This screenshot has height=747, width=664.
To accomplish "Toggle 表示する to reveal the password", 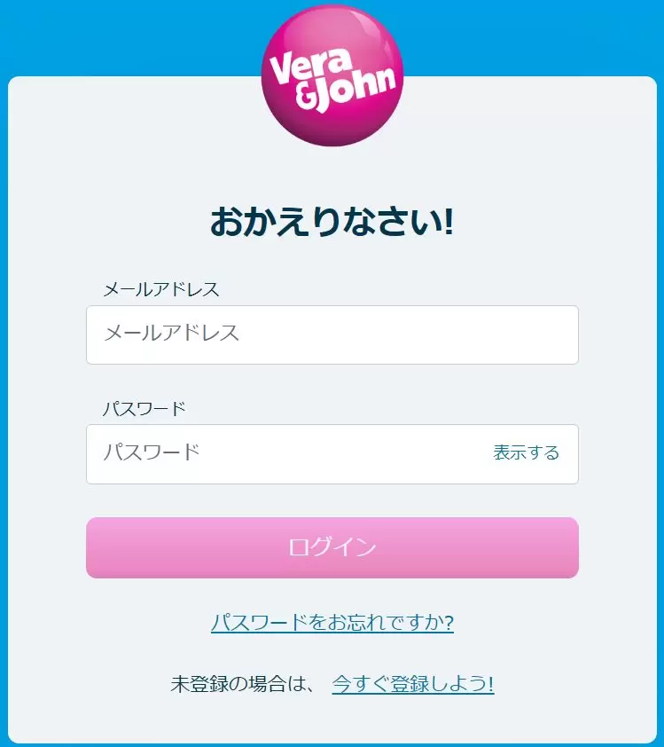I will tap(526, 452).
